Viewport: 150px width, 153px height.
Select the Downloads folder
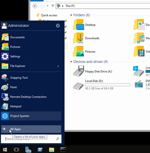(86, 38)
